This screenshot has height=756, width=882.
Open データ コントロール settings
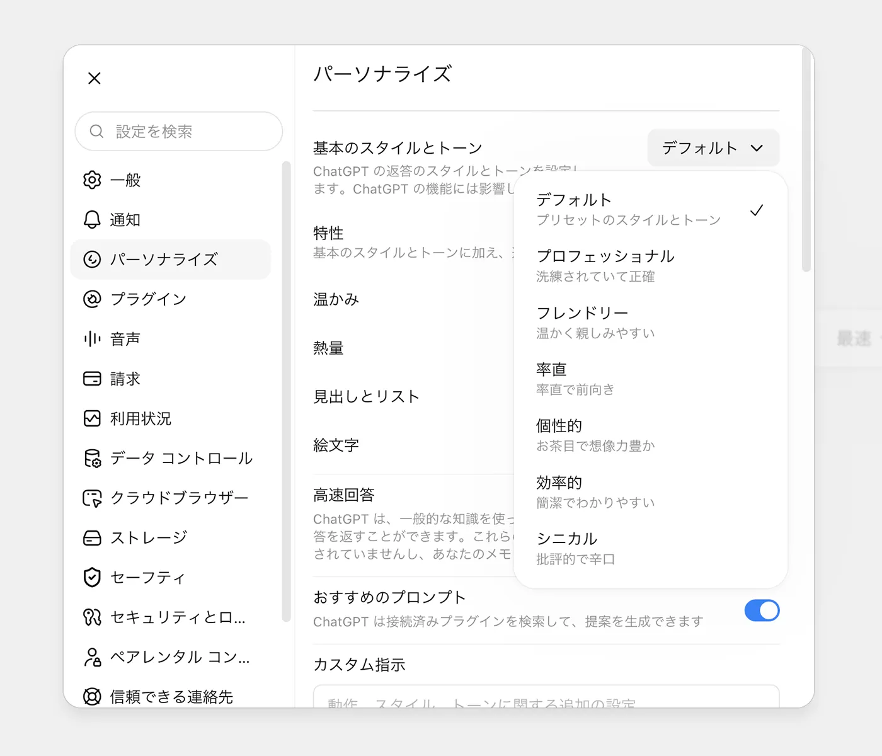click(171, 458)
